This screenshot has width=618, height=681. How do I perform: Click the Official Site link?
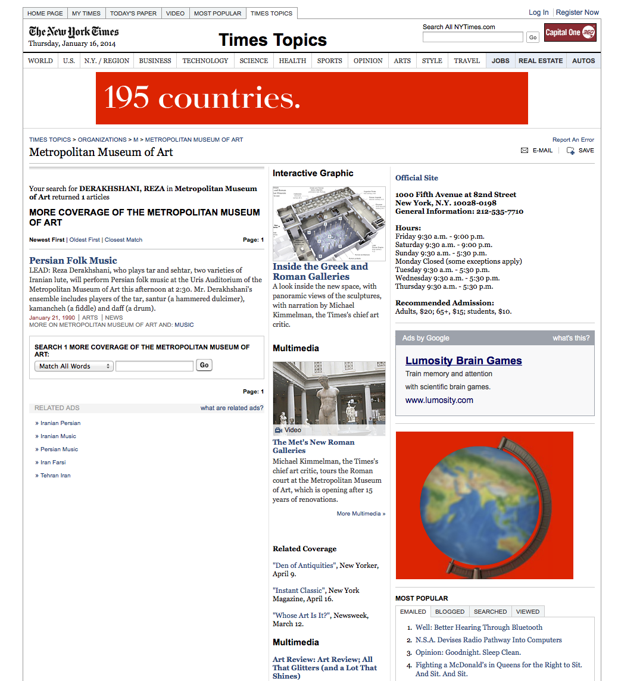point(417,177)
